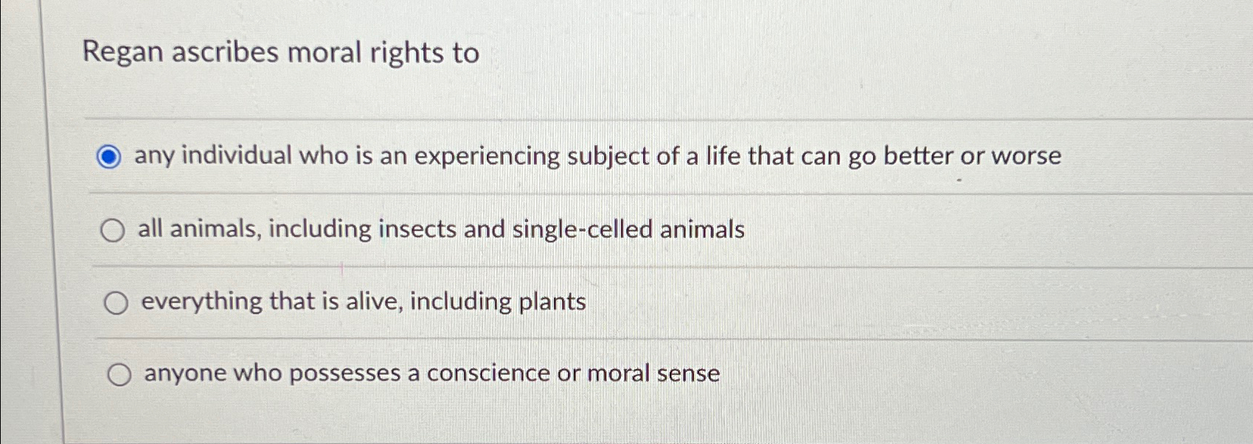Click the row containing 'conscience or moral sense'
Image resolution: width=1253 pixels, height=444 pixels.
[x=432, y=373]
